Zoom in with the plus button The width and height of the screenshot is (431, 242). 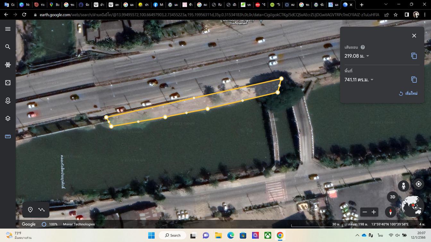point(374,212)
